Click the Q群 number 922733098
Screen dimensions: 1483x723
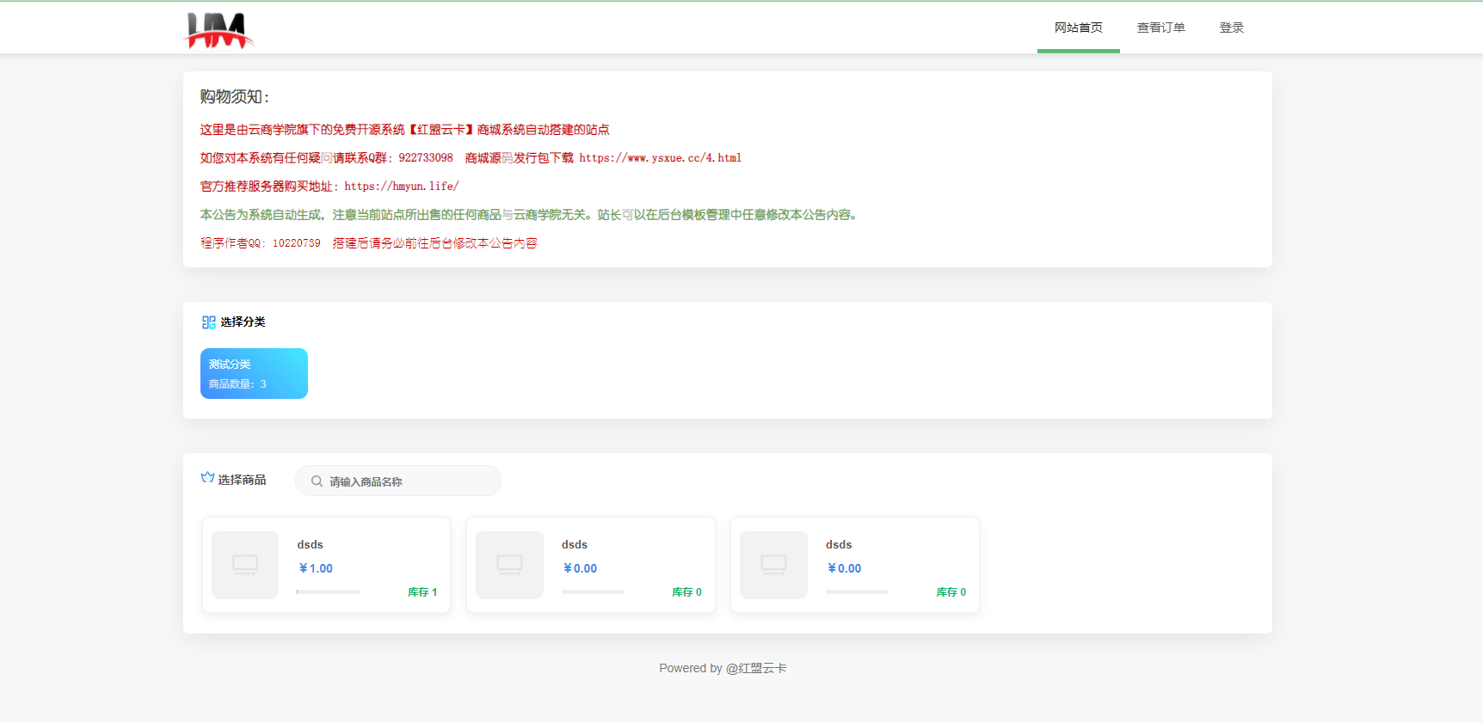(x=426, y=158)
